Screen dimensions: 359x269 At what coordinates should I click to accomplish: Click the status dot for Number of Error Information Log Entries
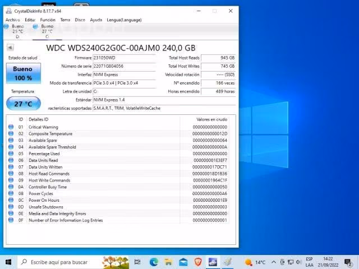[x=11, y=220]
